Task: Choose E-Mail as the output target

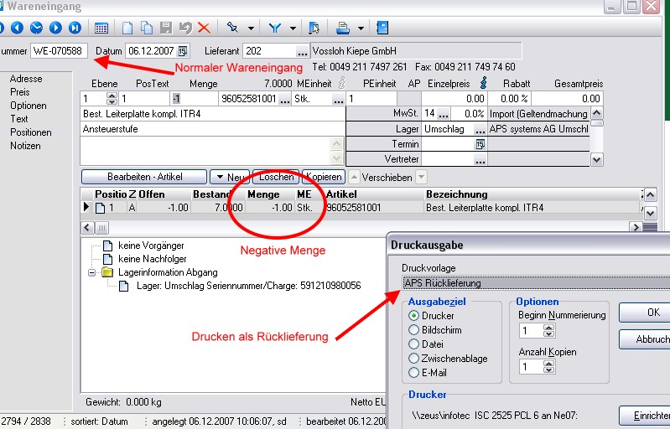Action: pos(413,373)
